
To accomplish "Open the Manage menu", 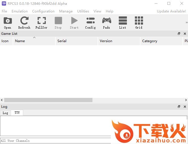I will [x=66, y=11].
